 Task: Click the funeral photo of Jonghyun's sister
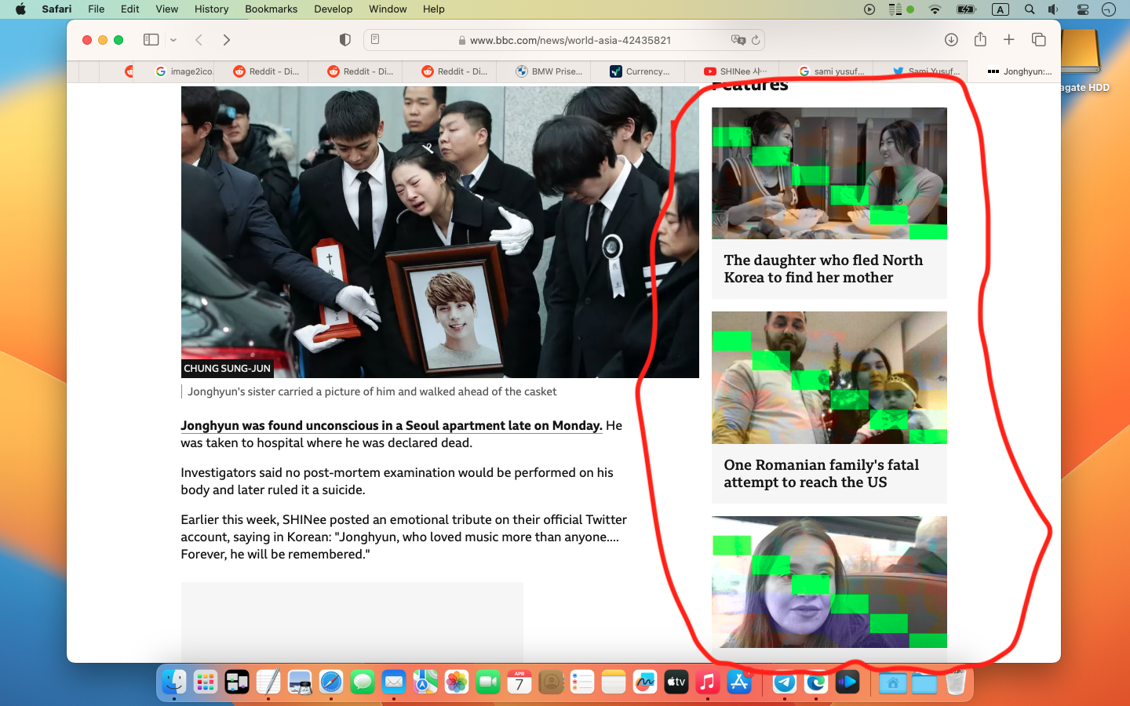tap(440, 232)
